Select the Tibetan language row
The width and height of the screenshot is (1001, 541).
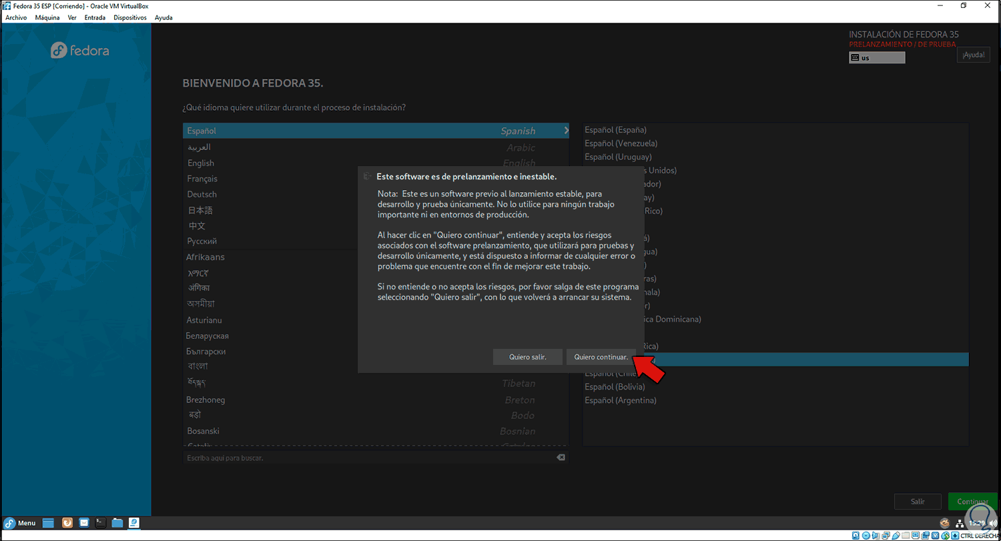[376, 383]
